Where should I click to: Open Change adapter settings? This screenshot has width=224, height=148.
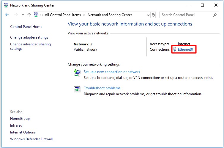click(29, 37)
